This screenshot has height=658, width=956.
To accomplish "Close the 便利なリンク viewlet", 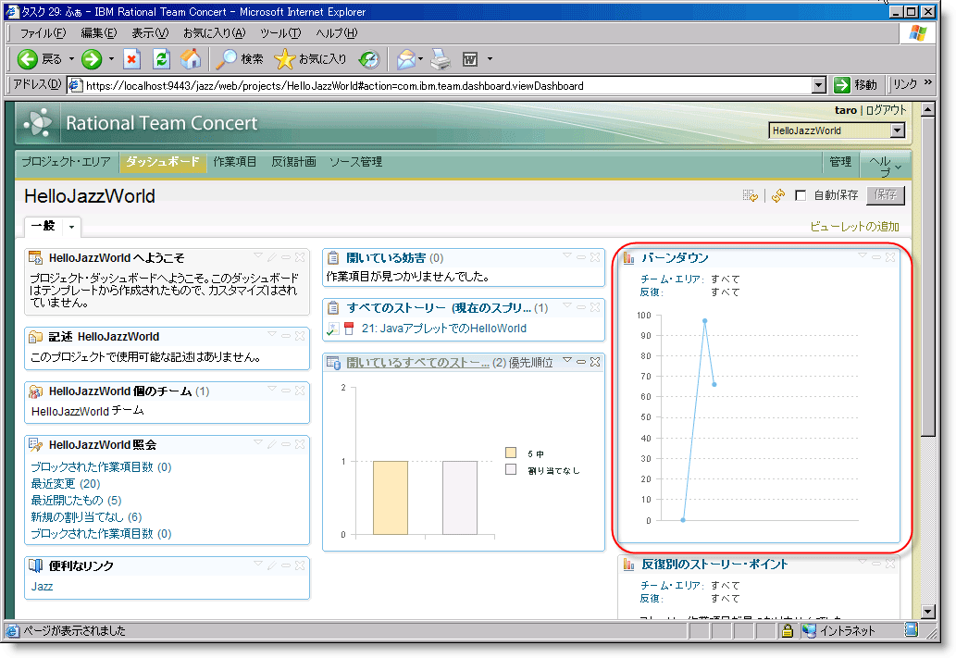I will (x=300, y=565).
